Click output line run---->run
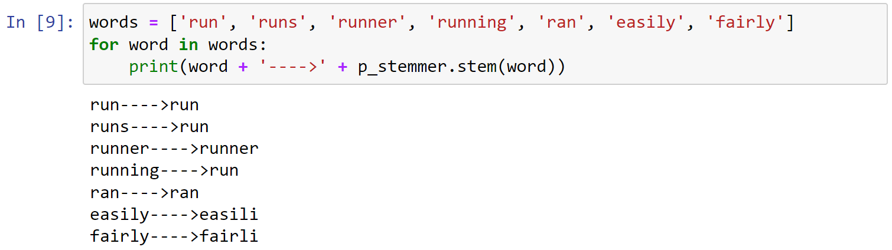 point(145,106)
